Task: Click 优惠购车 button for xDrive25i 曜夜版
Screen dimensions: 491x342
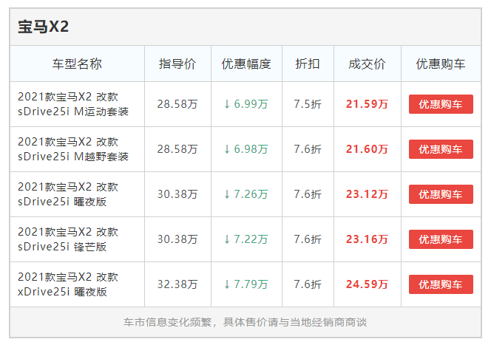Action: 441,284
